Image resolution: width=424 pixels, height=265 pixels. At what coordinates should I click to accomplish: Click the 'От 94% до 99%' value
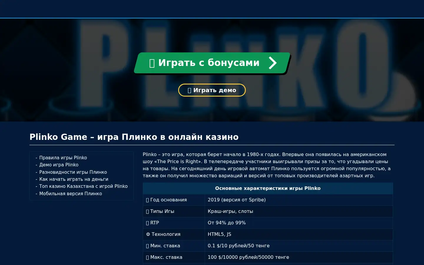point(227,223)
